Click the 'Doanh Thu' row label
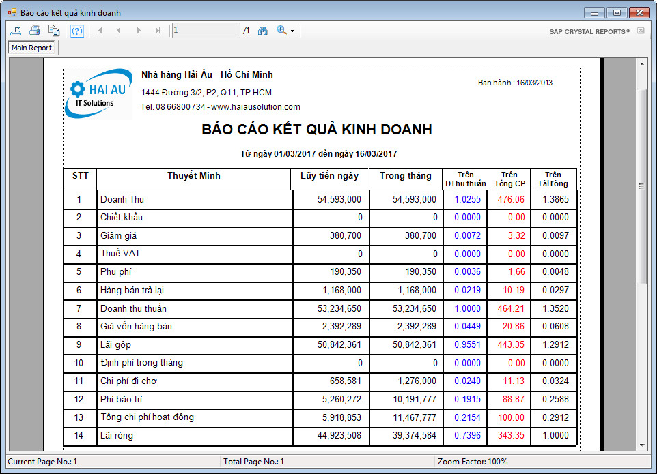The image size is (657, 474). (x=122, y=200)
